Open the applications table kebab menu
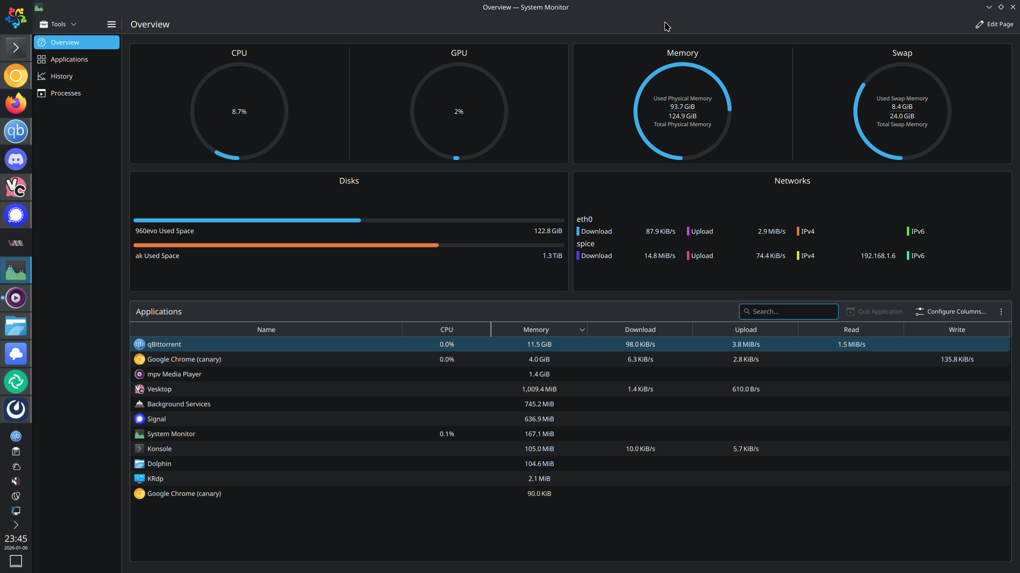The image size is (1020, 573). click(x=1001, y=312)
